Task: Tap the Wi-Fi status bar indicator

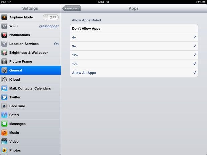Action: point(9,2)
